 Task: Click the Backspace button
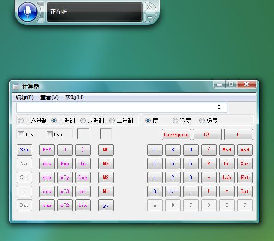[x=176, y=134]
